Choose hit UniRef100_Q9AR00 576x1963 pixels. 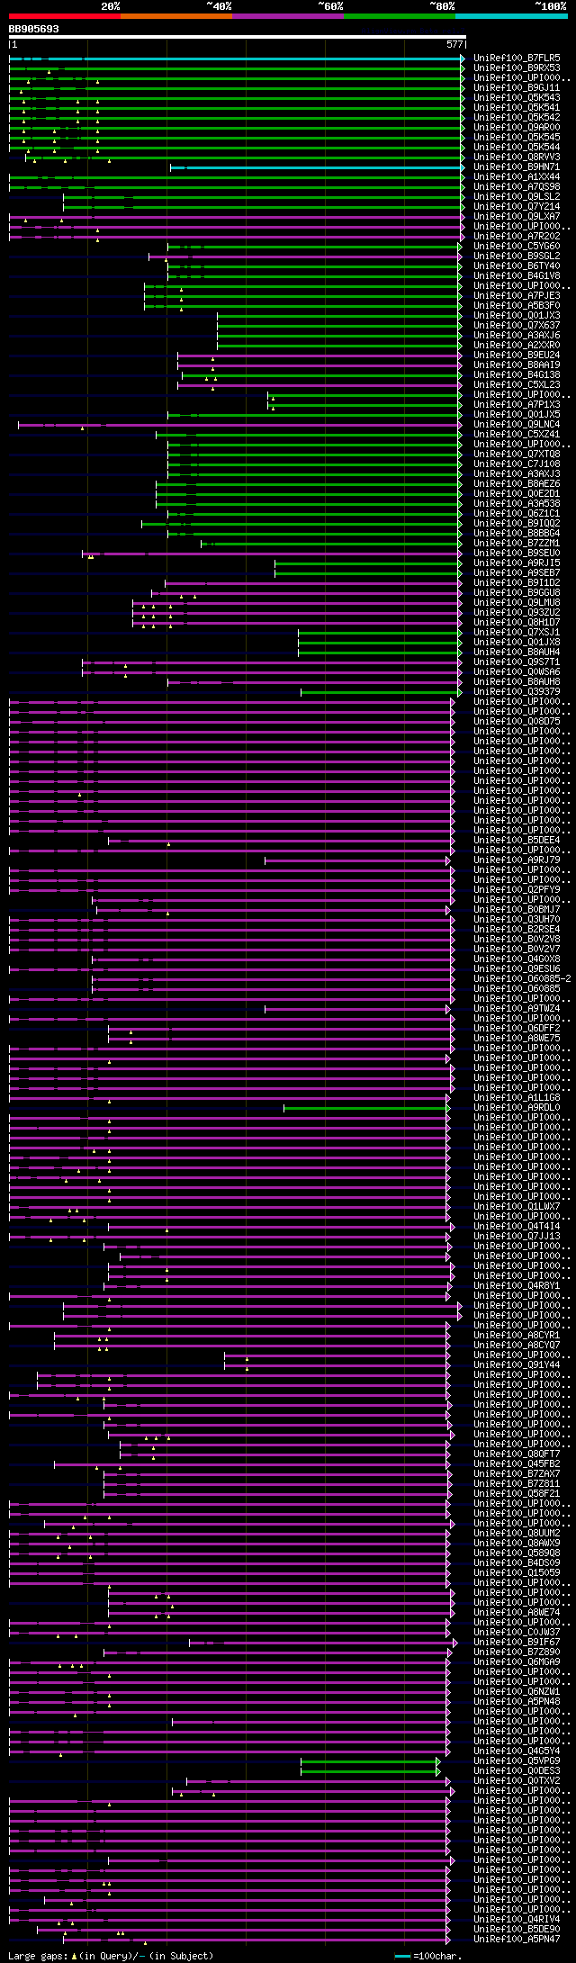point(517,127)
